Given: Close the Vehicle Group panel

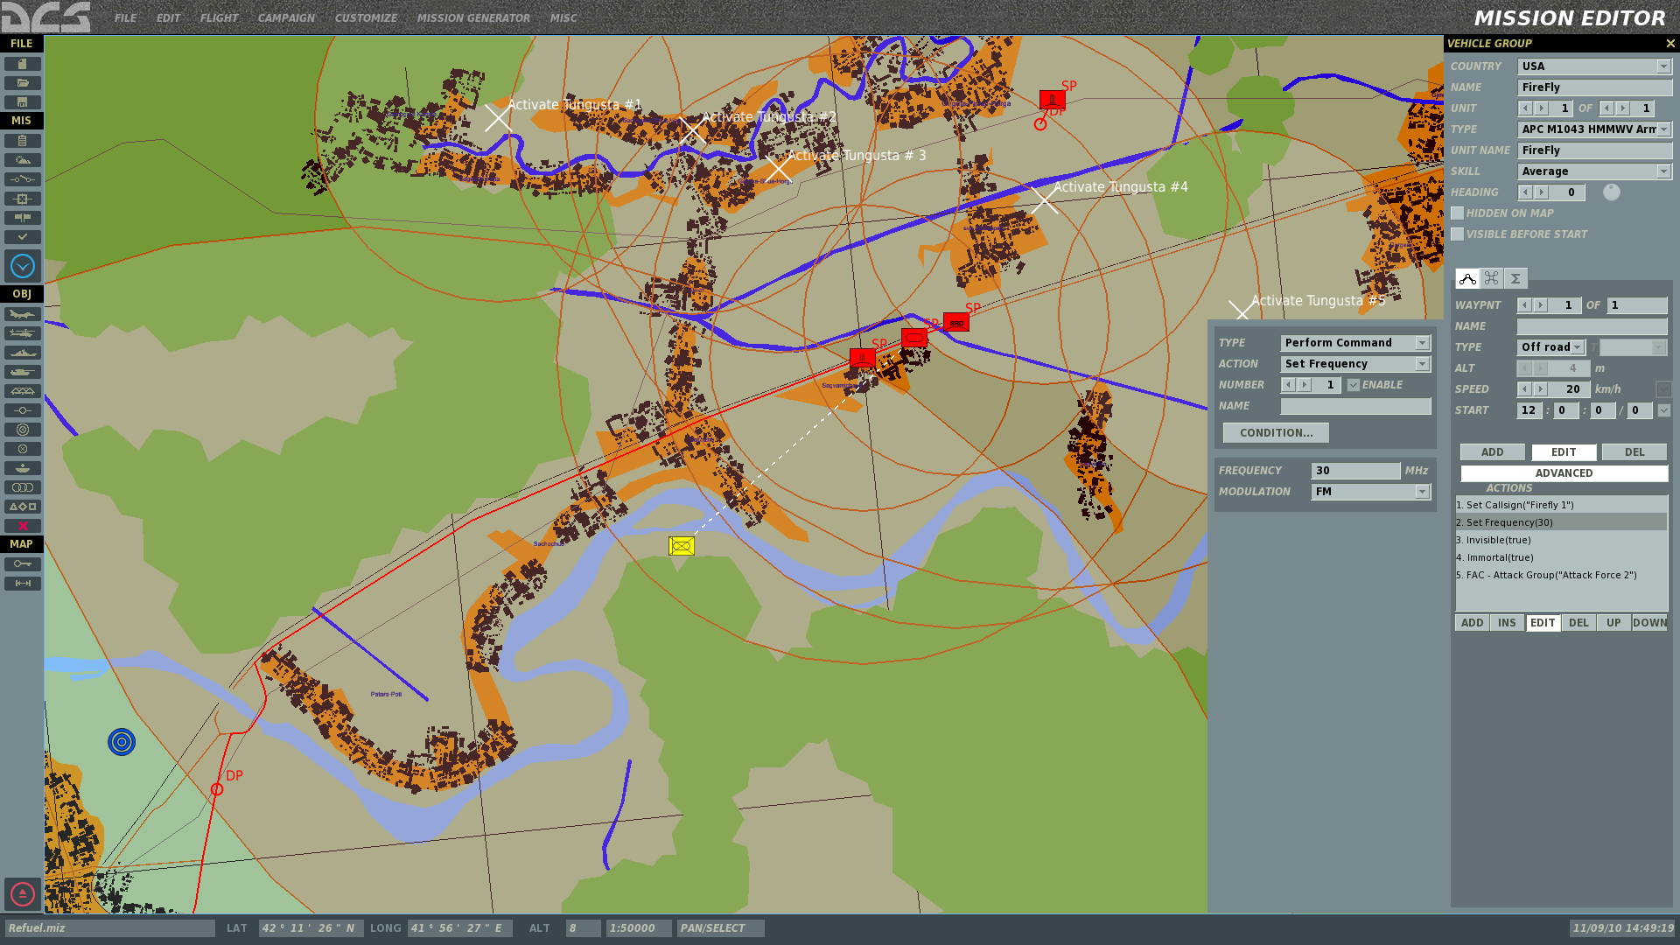Looking at the screenshot, I should tap(1670, 43).
